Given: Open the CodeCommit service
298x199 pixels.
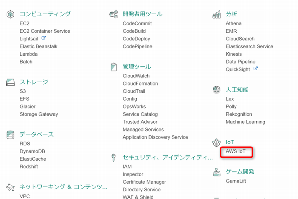Looking at the screenshot, I should click(x=137, y=23).
